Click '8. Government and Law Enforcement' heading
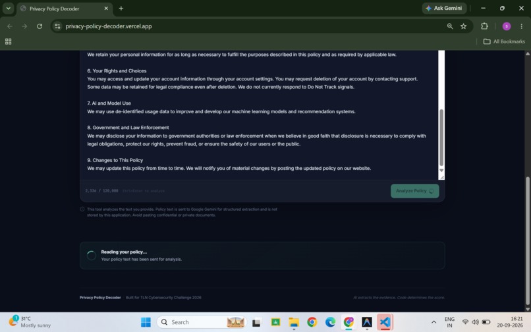The width and height of the screenshot is (531, 332). tap(128, 127)
